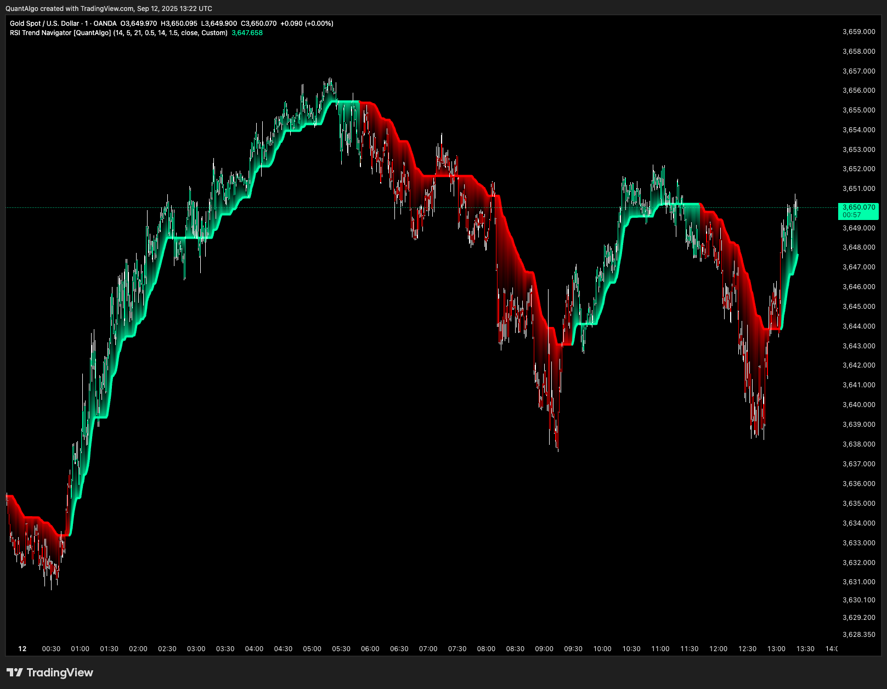Click the close value C3,650.070 in legend
Image resolution: width=887 pixels, height=689 pixels.
pyautogui.click(x=259, y=24)
